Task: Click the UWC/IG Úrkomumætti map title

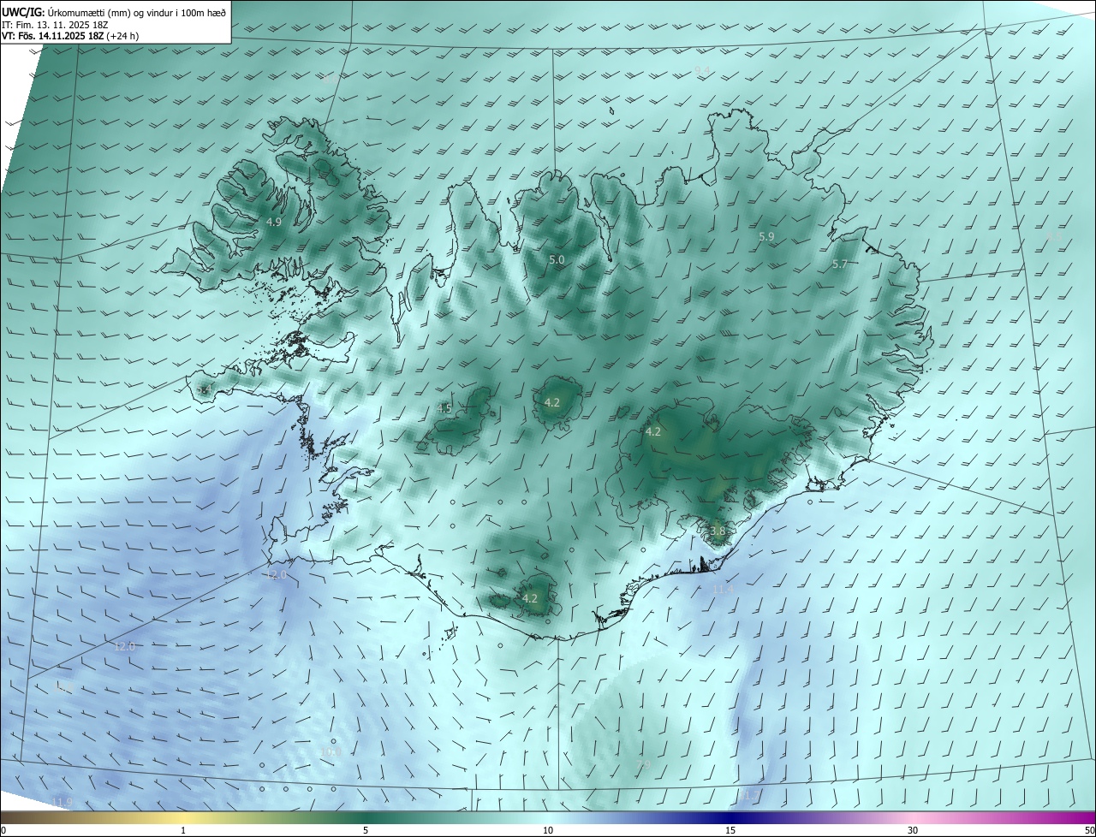Action: click(114, 12)
